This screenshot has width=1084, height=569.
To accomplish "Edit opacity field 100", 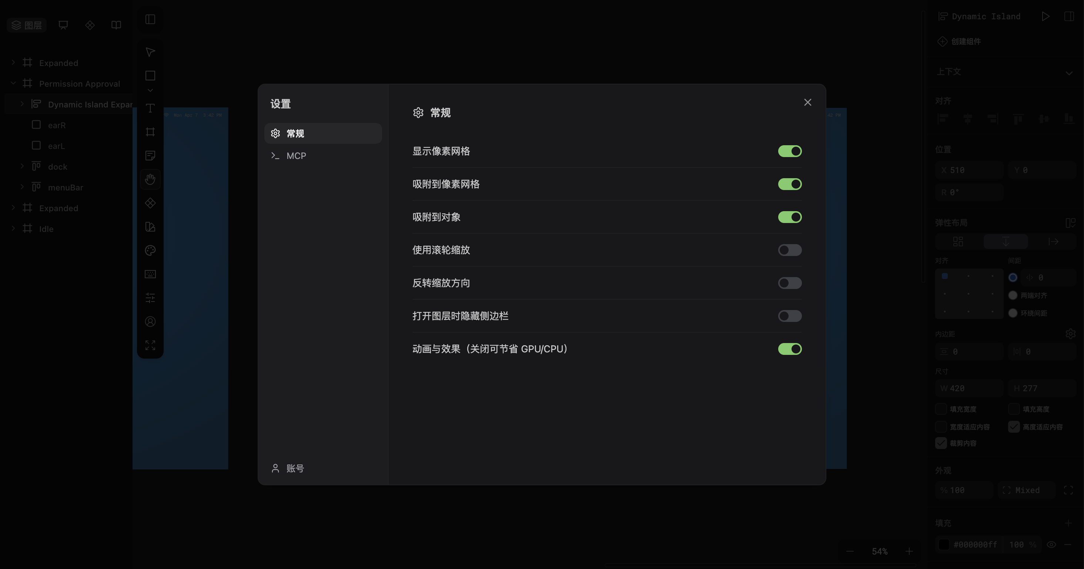I will pos(964,490).
